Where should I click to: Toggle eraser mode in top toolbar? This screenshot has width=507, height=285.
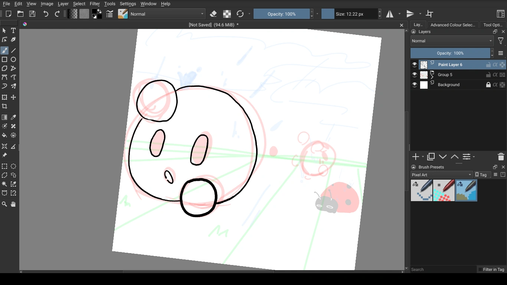coord(213,14)
